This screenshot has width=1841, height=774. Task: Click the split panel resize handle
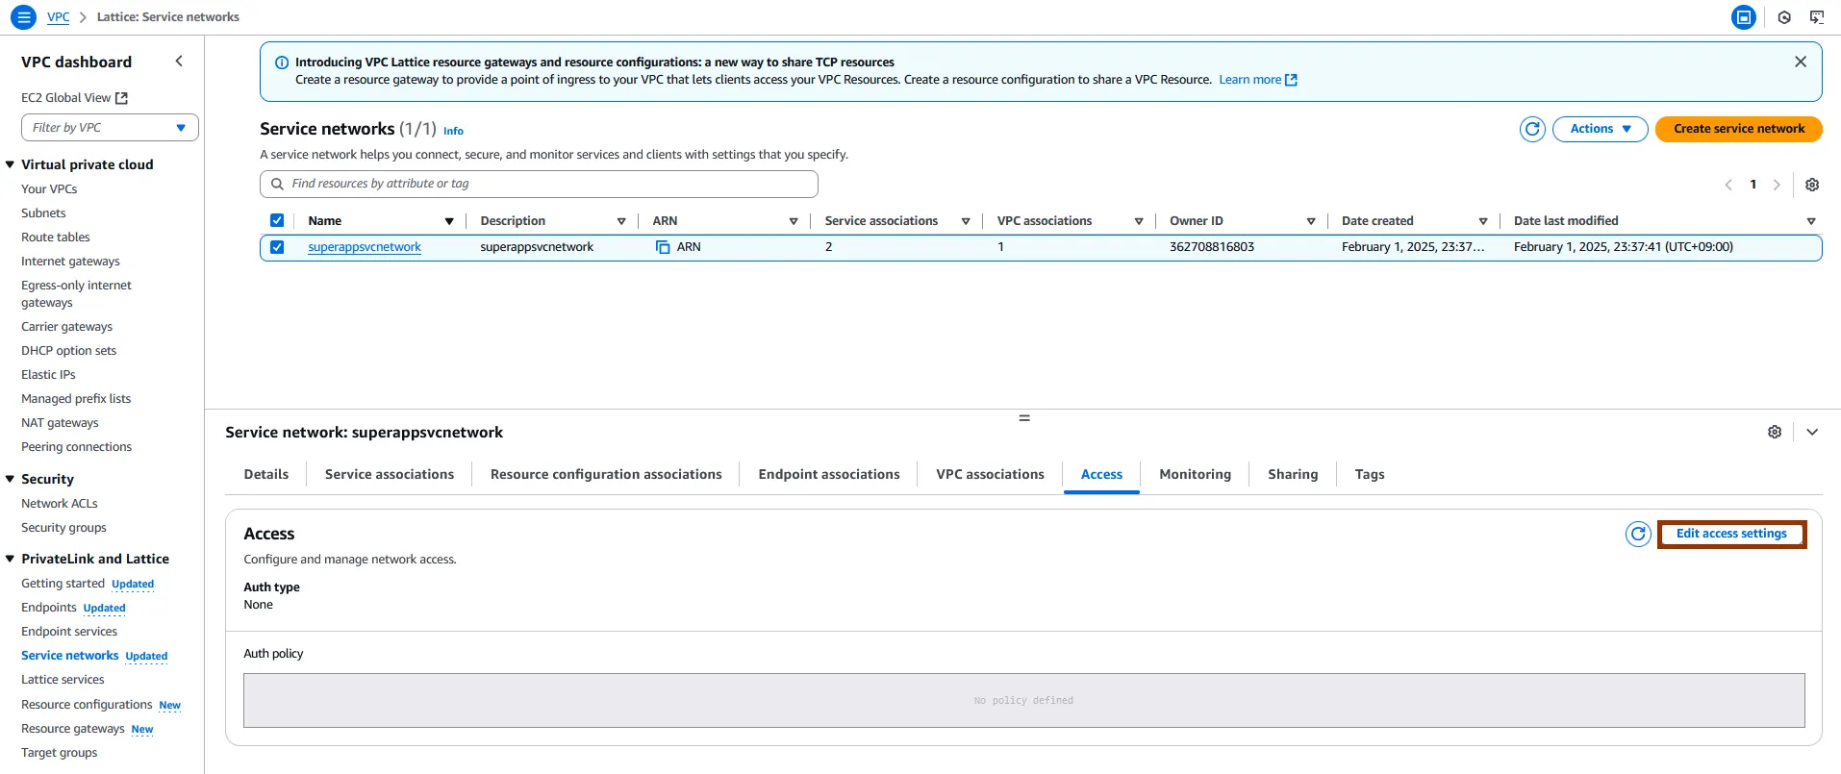pos(1024,418)
